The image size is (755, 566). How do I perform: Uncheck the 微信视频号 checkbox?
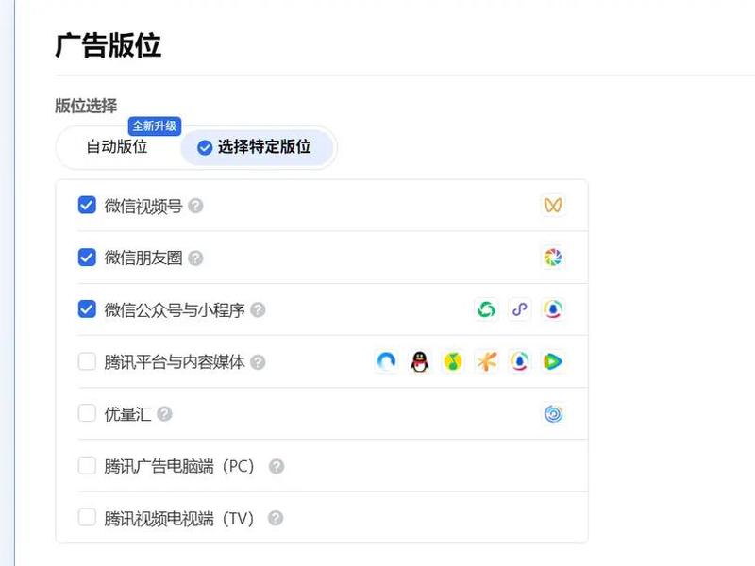[87, 205]
